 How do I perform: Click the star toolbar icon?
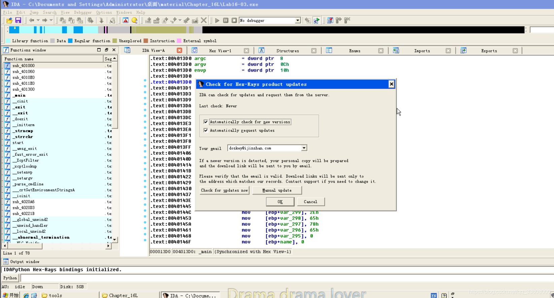coord(186,21)
